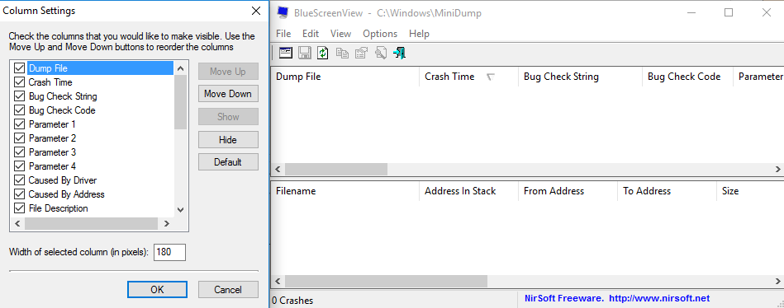The height and width of the screenshot is (308, 784).
Task: Click the column list scroll up arrow
Action: 180,69
